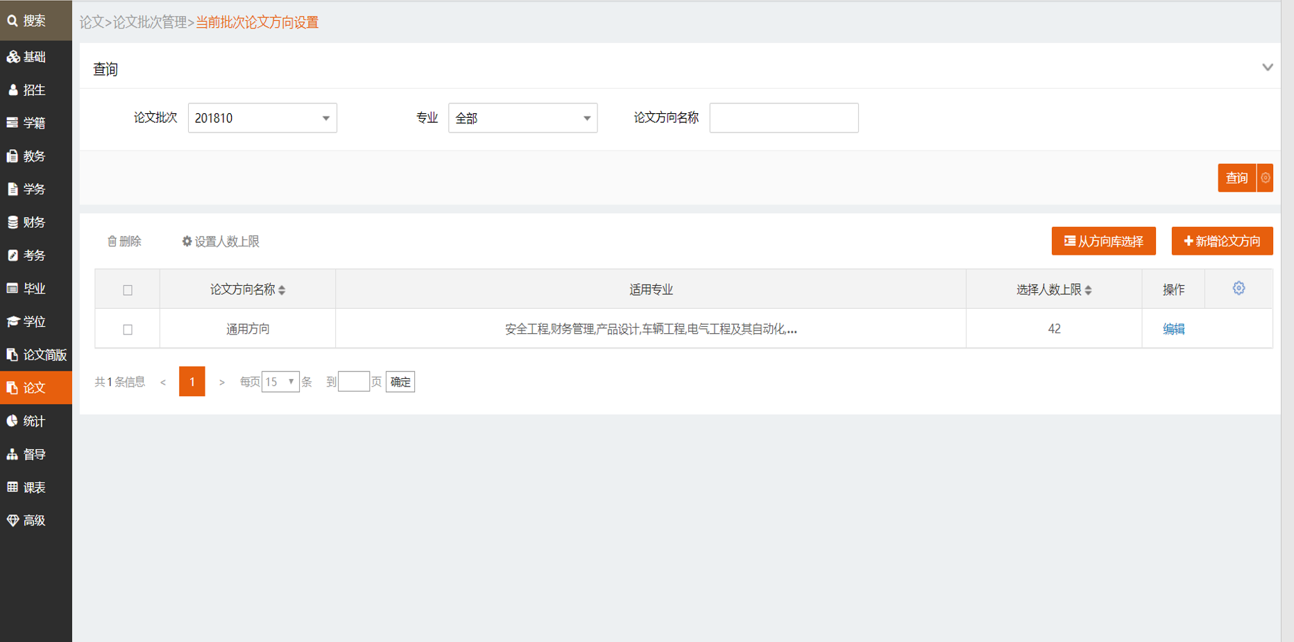Screen dimensions: 1294x642
Task: Open the 招生 sidebar section
Action: [35, 90]
